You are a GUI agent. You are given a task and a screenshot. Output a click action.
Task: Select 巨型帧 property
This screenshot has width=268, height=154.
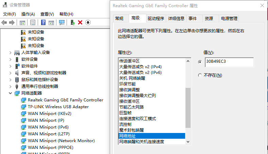tap(125, 113)
